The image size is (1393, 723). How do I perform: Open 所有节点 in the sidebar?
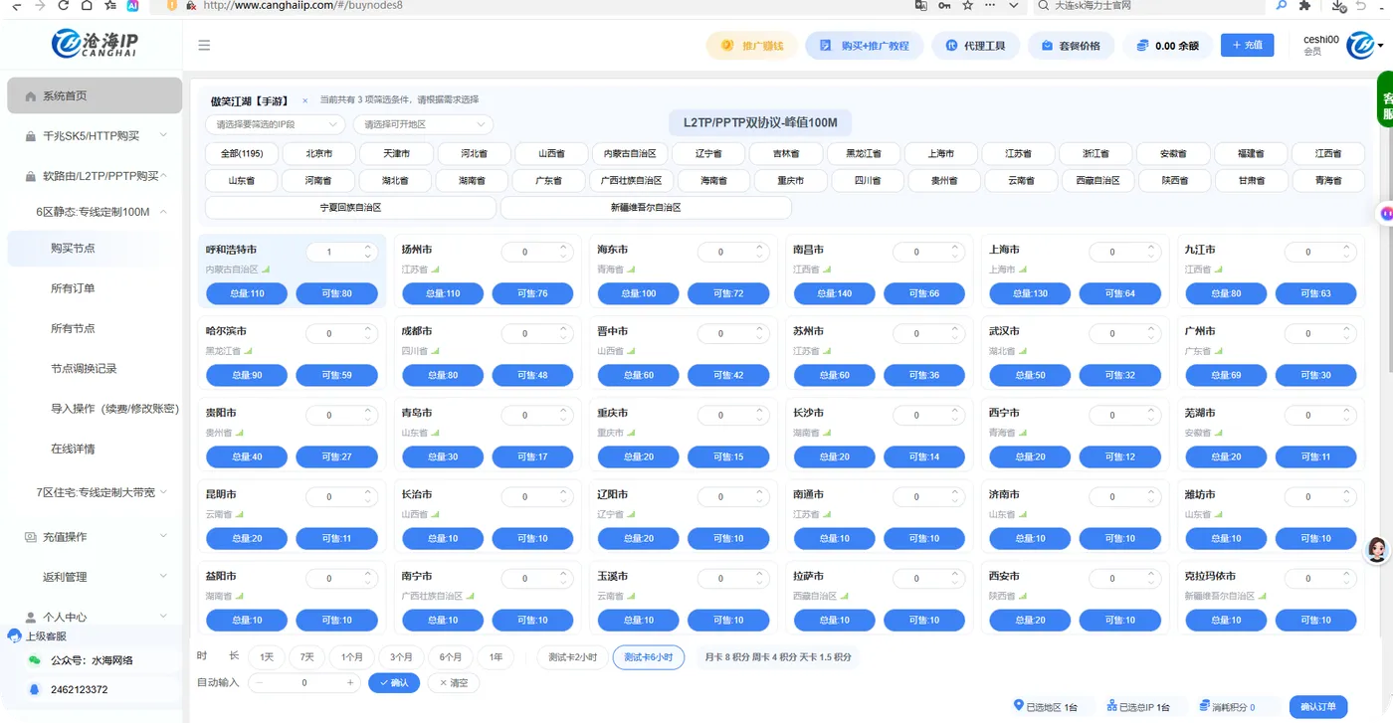click(x=73, y=328)
